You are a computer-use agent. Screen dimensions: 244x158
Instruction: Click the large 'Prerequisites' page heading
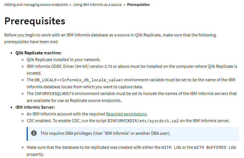click(x=35, y=21)
